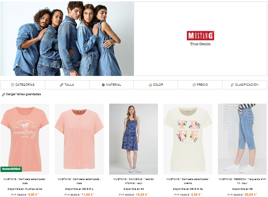Open the blue Camisole dress product image
The height and width of the screenshot is (197, 268).
(x=133, y=139)
